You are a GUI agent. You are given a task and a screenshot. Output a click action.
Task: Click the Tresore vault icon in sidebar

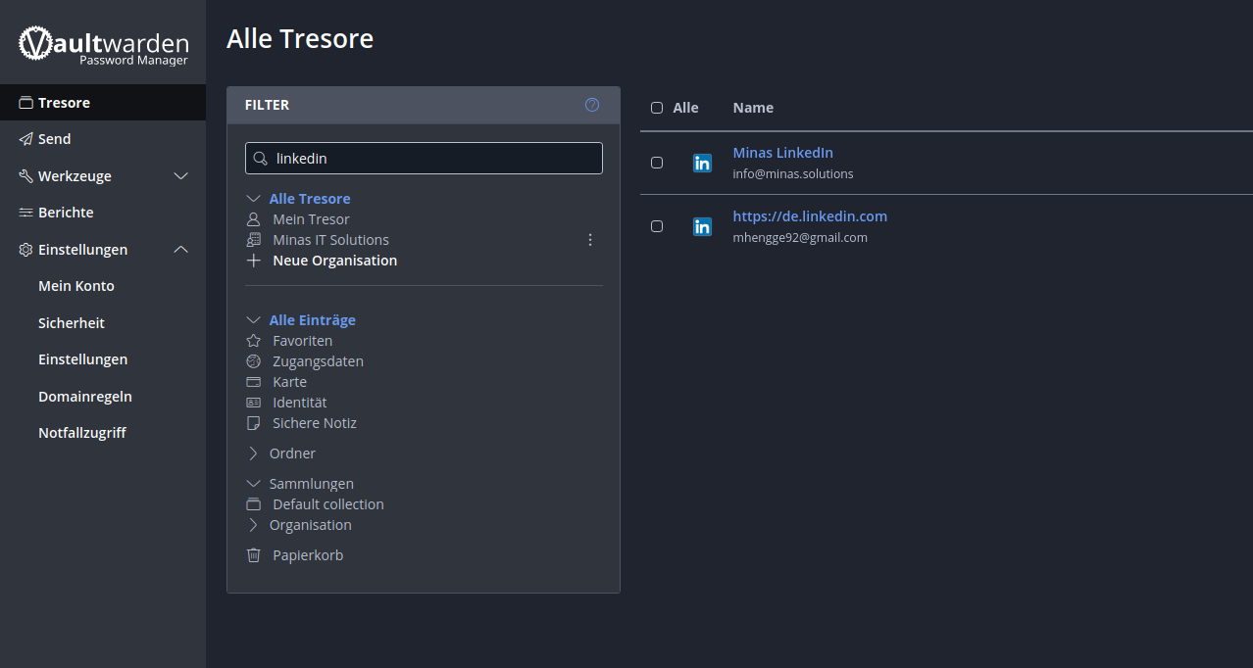tap(25, 103)
